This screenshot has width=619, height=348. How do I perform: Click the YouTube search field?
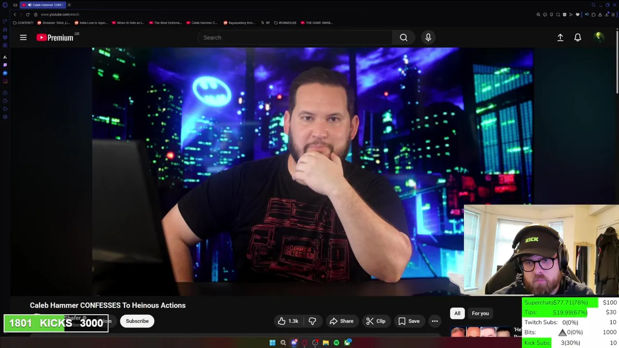[x=295, y=37]
